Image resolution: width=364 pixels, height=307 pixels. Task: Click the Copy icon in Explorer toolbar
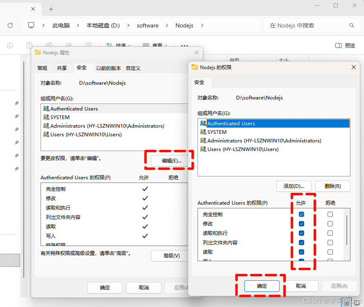coord(9,45)
